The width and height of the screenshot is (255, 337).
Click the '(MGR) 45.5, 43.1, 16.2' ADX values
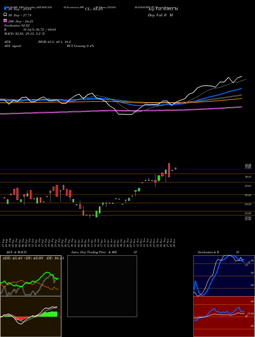coord(54,42)
